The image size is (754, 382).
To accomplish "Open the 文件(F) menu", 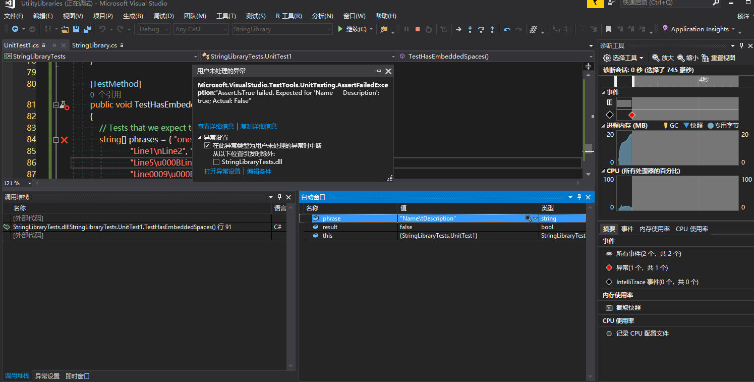I will (14, 16).
